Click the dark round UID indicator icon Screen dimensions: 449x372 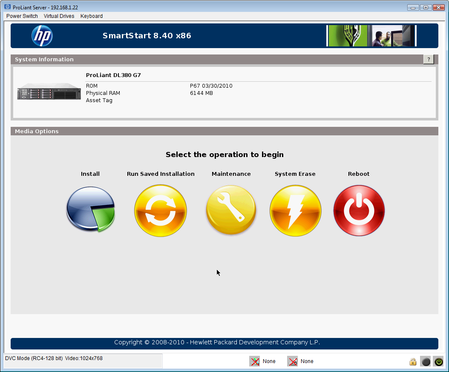(426, 361)
